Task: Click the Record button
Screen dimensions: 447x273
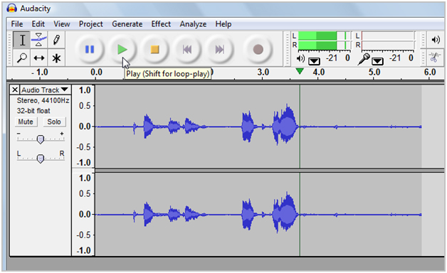Action: 258,50
